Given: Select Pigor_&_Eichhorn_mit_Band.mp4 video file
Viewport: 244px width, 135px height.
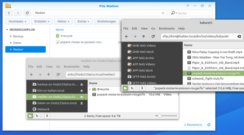Looking at the screenshot, I should click(216, 63).
